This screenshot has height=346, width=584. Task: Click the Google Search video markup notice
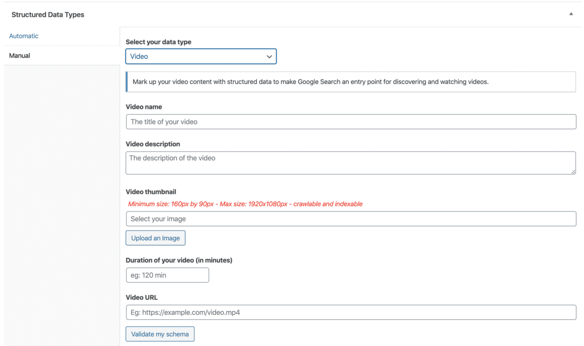[x=351, y=82]
